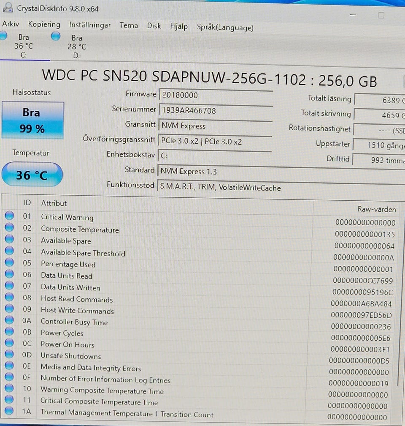Click the Hälsostatus label
The height and width of the screenshot is (426, 405).
(x=32, y=93)
